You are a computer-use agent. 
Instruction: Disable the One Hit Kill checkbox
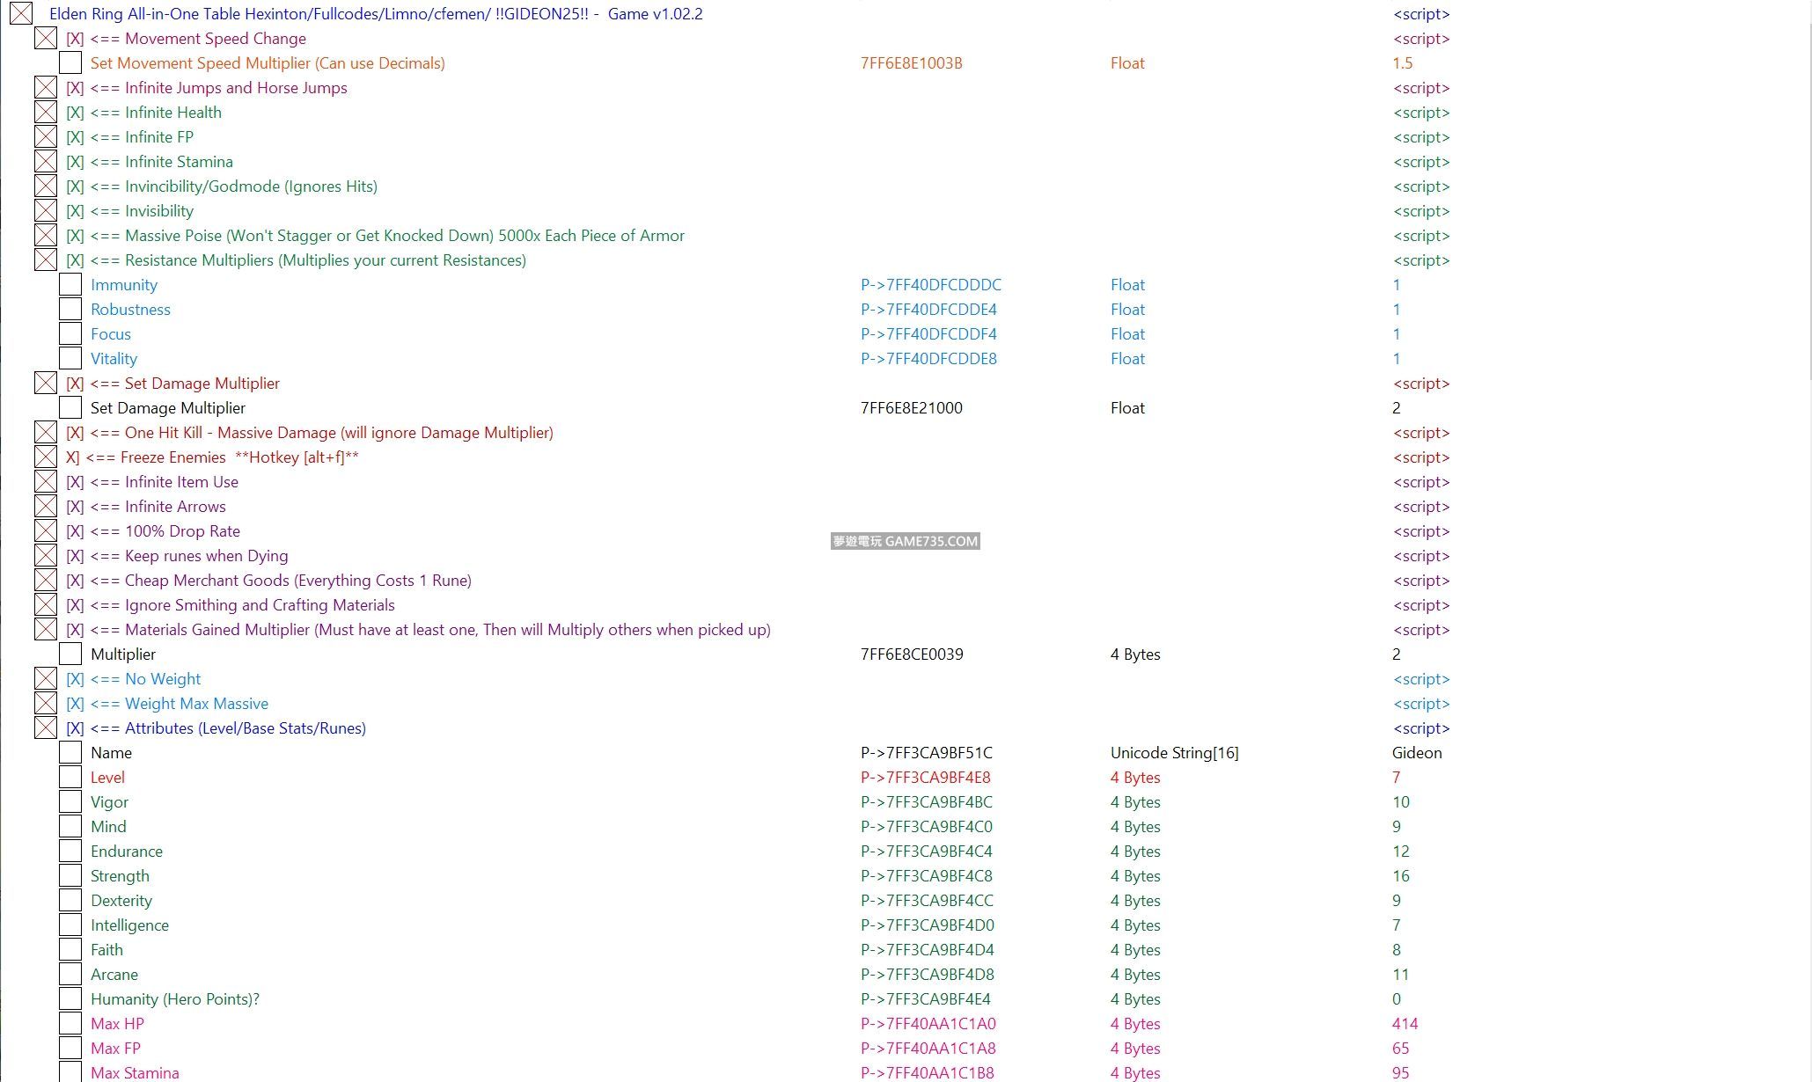46,433
